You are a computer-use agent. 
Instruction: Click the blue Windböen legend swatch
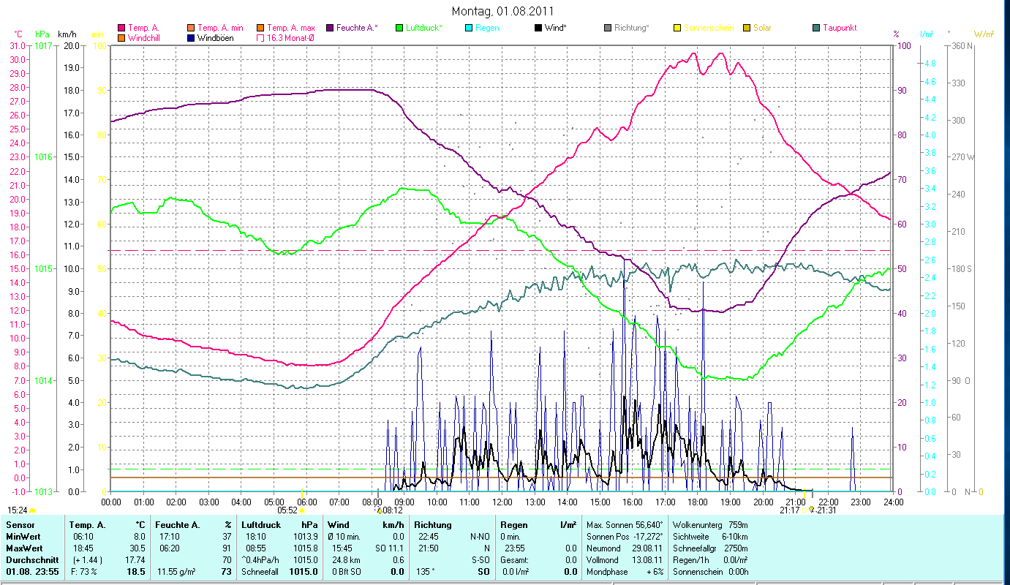(x=191, y=38)
